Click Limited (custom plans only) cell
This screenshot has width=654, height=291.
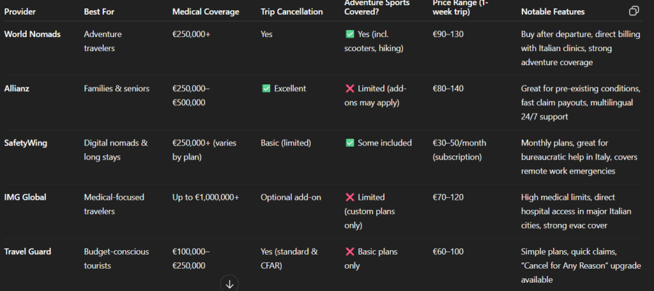(370, 211)
